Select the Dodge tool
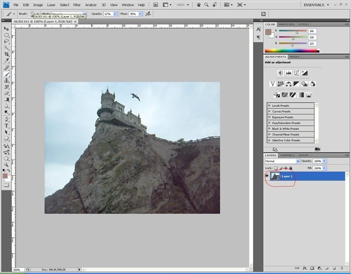 [x=6, y=112]
